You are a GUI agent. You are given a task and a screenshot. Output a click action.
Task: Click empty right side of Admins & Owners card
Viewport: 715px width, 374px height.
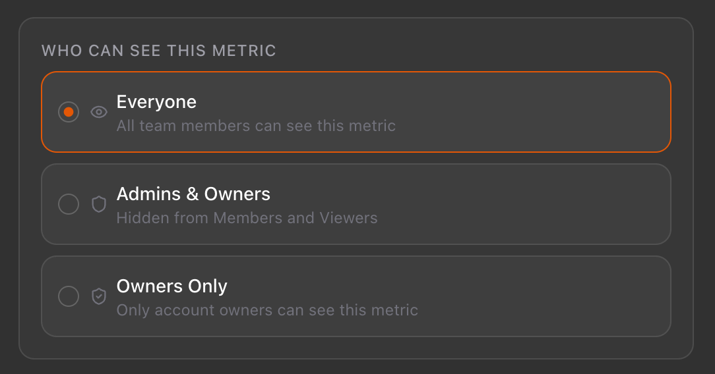(561, 204)
